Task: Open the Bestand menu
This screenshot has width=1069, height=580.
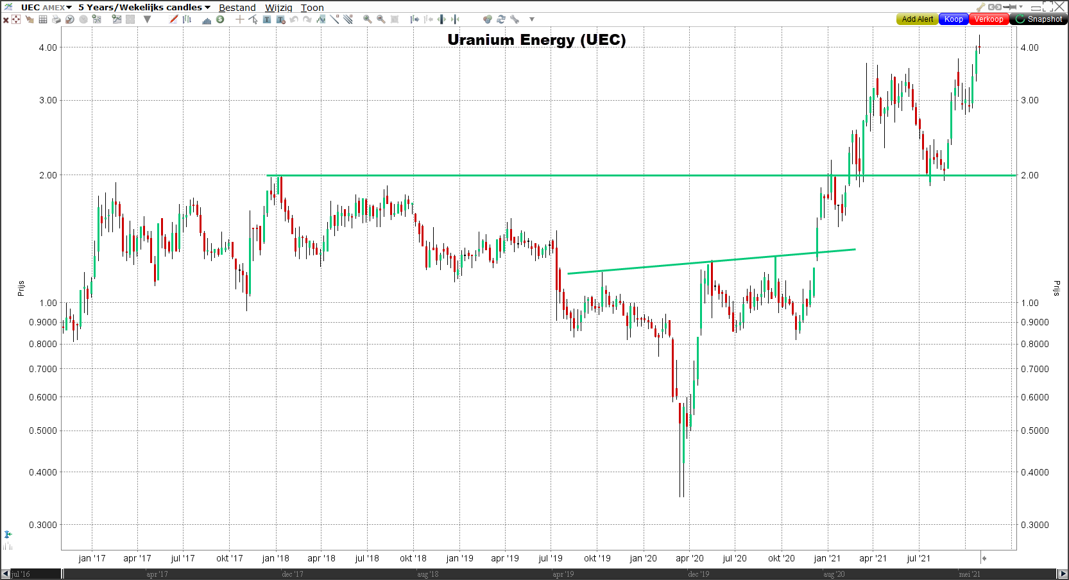Action: [x=237, y=8]
